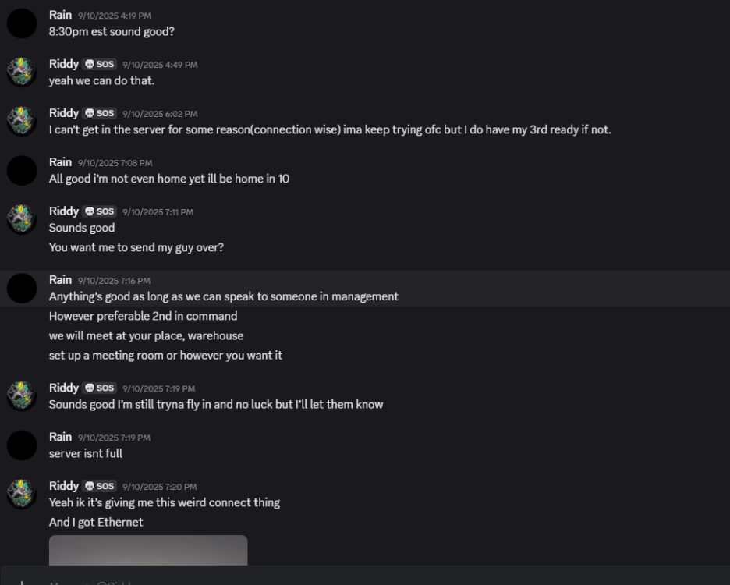
Task: Click Rain's avatar beside the 8:30pm est message
Action: click(22, 23)
